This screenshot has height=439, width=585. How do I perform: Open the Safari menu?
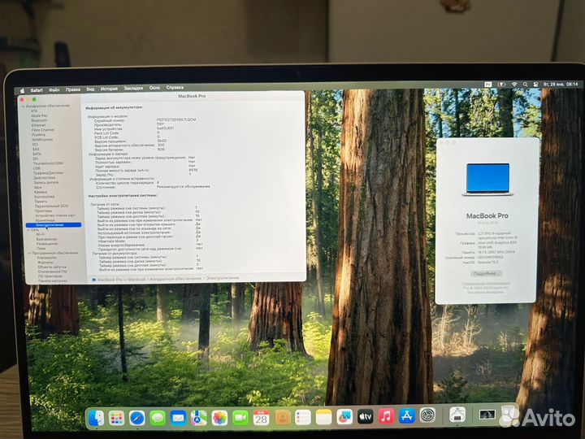(37, 90)
